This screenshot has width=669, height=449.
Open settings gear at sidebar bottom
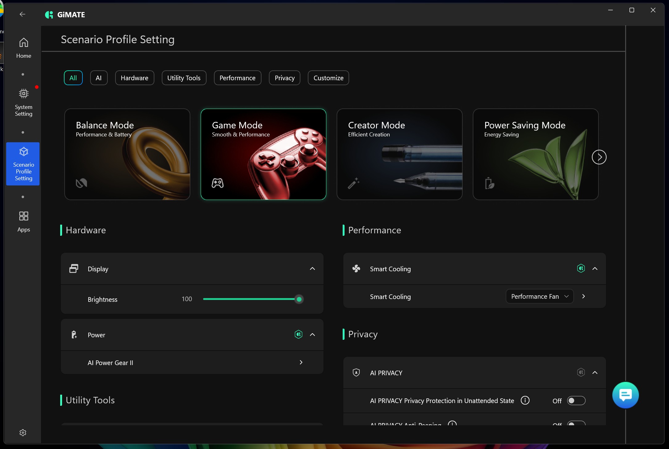[23, 432]
